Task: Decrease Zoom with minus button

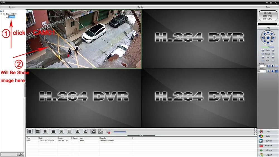Action: tap(273, 50)
